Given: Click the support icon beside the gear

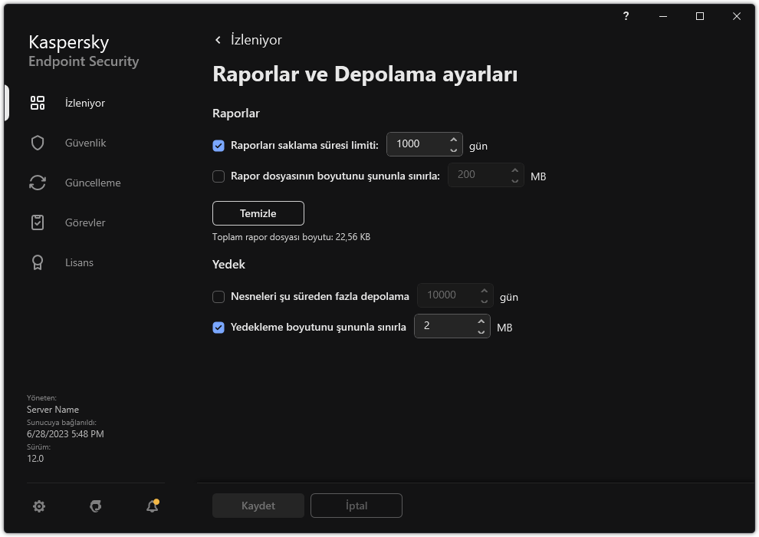Looking at the screenshot, I should (96, 506).
